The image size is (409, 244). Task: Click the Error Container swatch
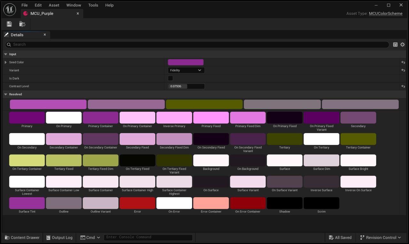pyautogui.click(x=211, y=203)
